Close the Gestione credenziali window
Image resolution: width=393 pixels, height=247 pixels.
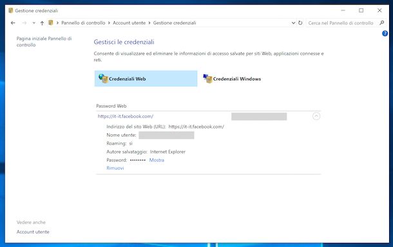tap(379, 10)
